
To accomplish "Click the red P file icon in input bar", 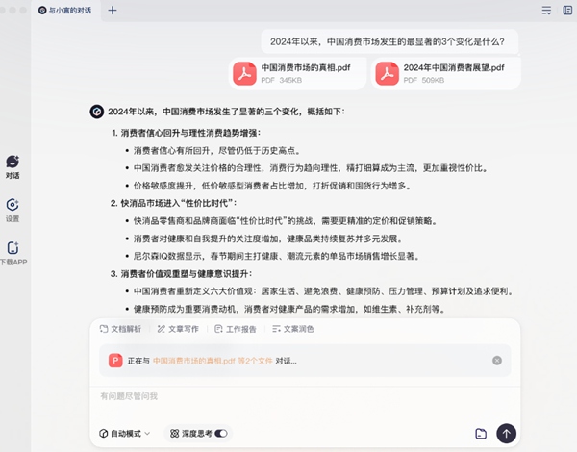I will (115, 361).
